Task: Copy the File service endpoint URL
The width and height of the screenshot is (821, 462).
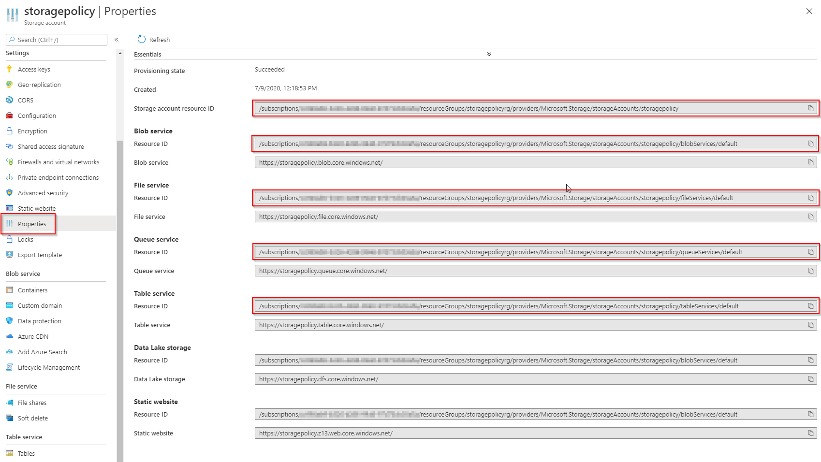Action: pos(811,217)
